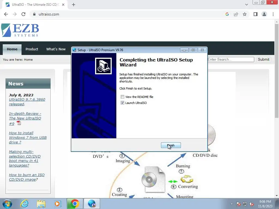This screenshot has height=209, width=279.
Task: Click the PDF icon beside the review link
Action: click(x=19, y=123)
